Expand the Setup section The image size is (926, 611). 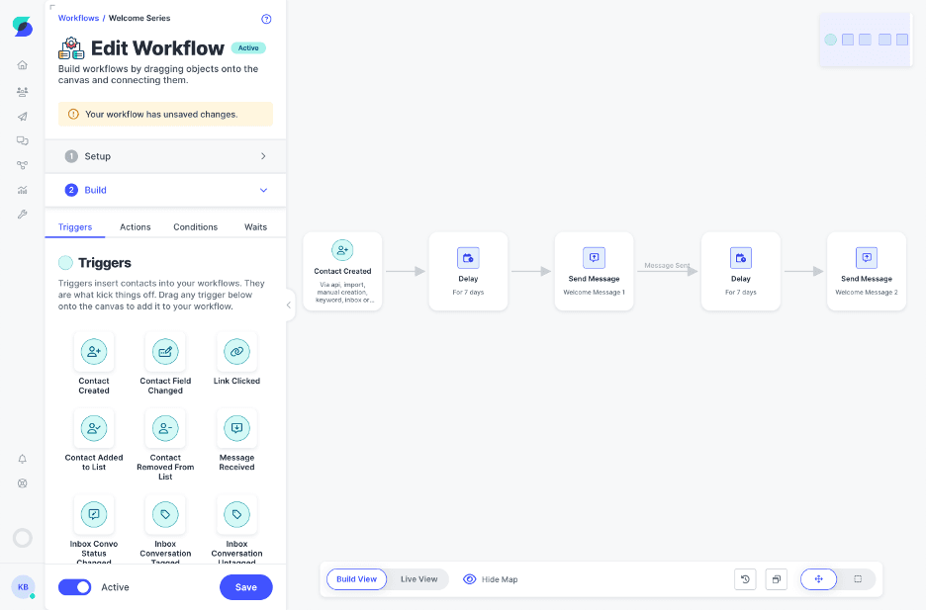[x=165, y=156]
